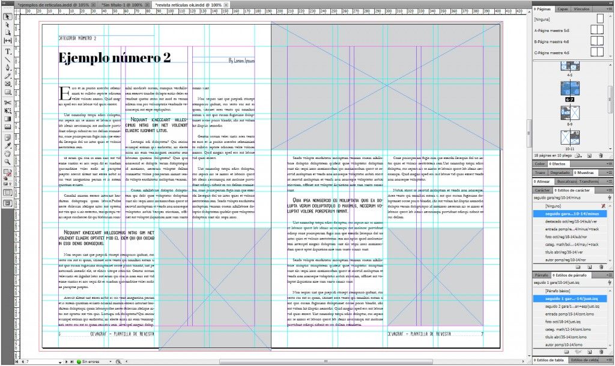Select the Eyedropper tool
This screenshot has width=615, height=366.
tap(7, 145)
